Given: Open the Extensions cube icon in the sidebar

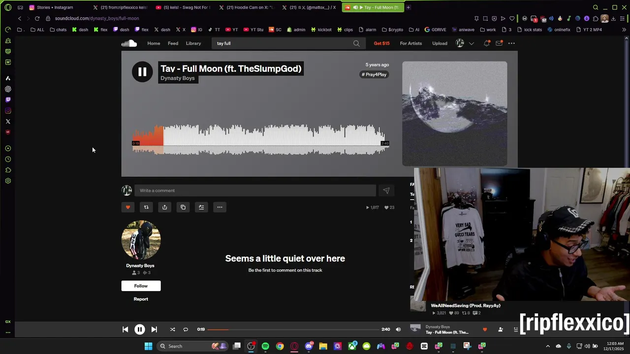Looking at the screenshot, I should click(8, 170).
